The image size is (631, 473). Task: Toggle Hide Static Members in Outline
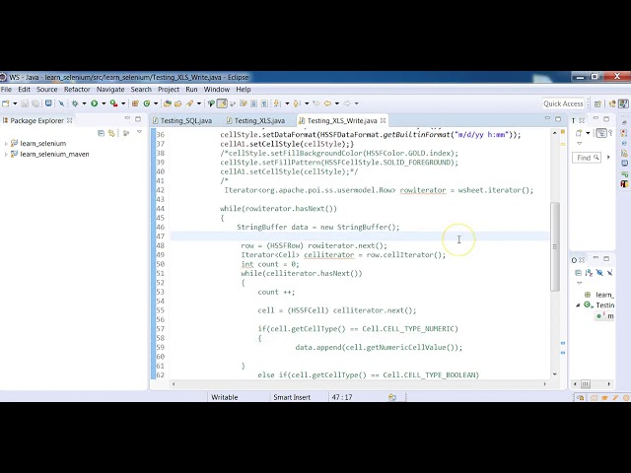tap(609, 273)
